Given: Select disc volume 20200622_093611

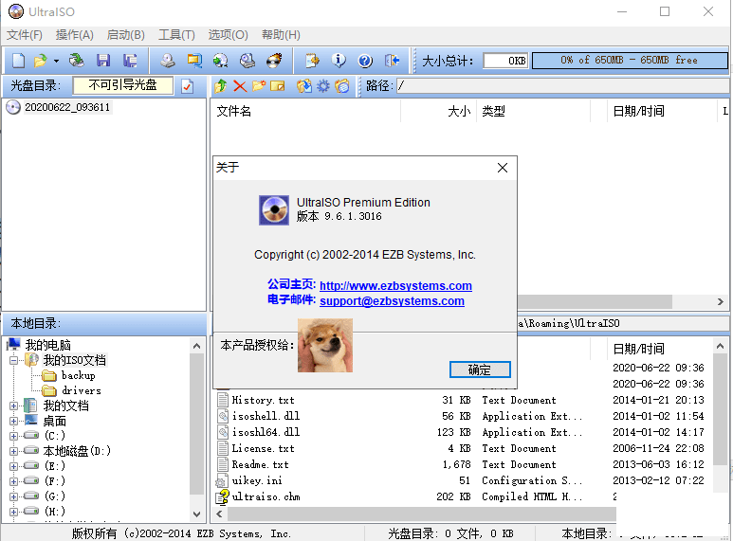Looking at the screenshot, I should tap(67, 107).
